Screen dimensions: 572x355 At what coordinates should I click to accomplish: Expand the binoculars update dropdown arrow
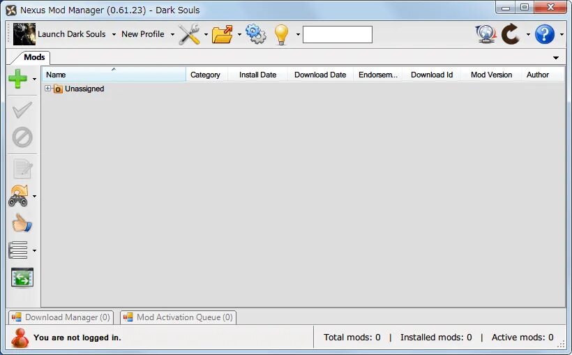34,196
